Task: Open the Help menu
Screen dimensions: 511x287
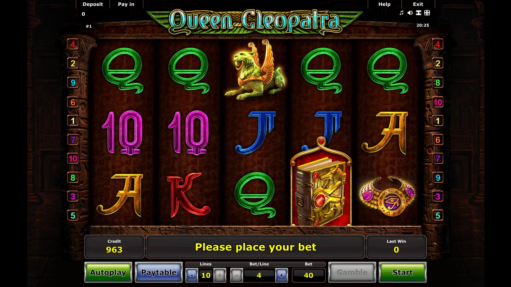Action: point(385,4)
